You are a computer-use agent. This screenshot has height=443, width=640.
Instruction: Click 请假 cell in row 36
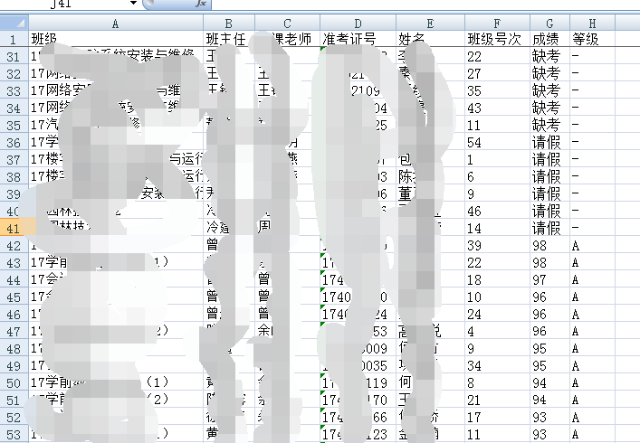(x=549, y=142)
